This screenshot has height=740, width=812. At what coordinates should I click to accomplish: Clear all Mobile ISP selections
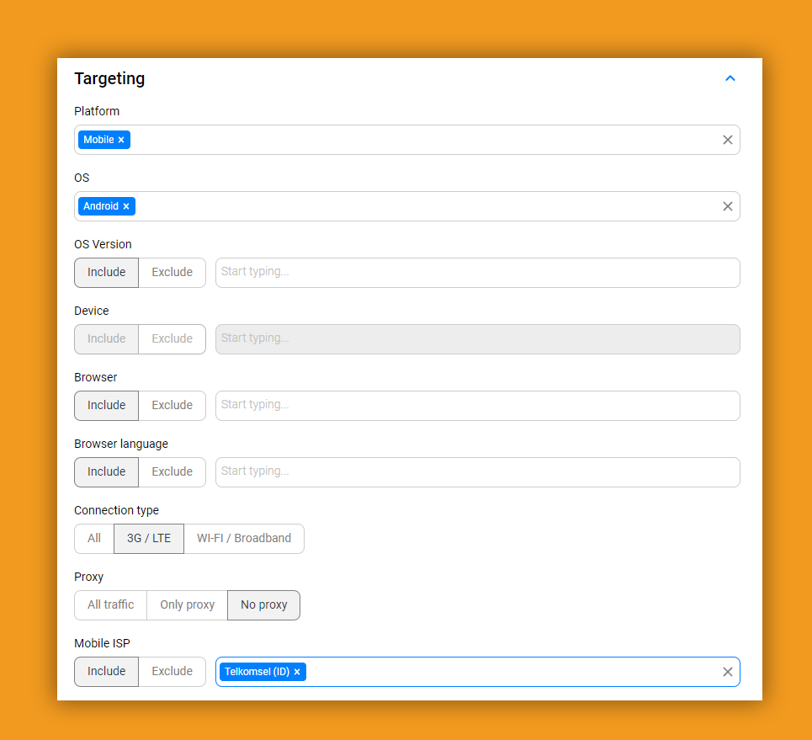point(727,672)
